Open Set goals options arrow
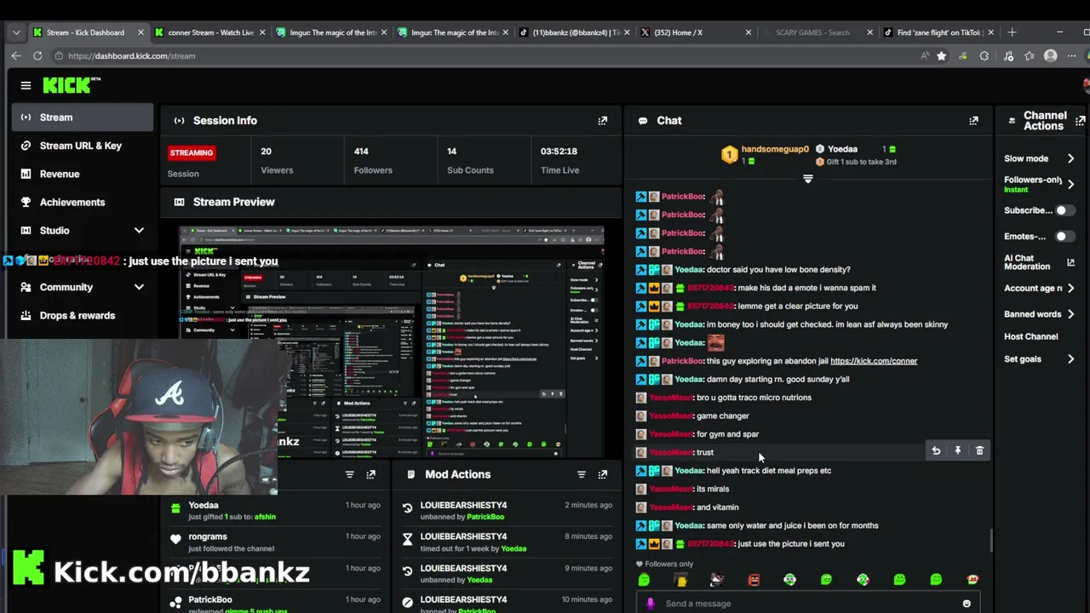The width and height of the screenshot is (1090, 613). (1070, 359)
